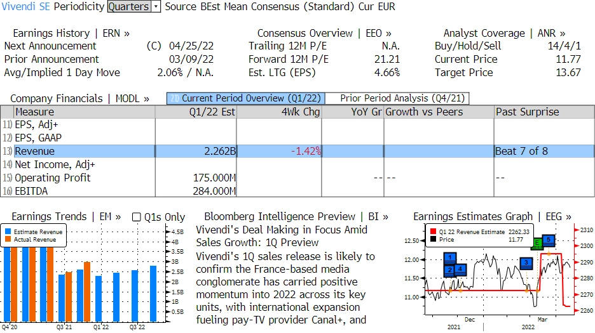Open Earnings Estimates Graph EEG link
Viewport: 595px width, 333px height.
[x=492, y=217]
